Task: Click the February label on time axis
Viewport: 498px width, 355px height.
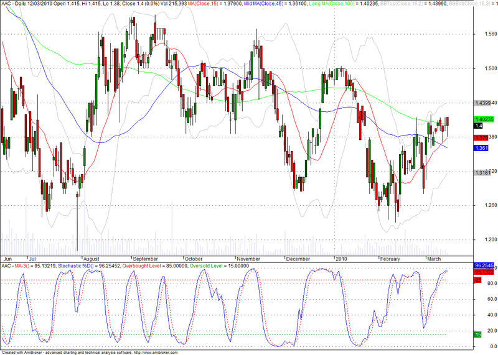Action: (x=390, y=259)
